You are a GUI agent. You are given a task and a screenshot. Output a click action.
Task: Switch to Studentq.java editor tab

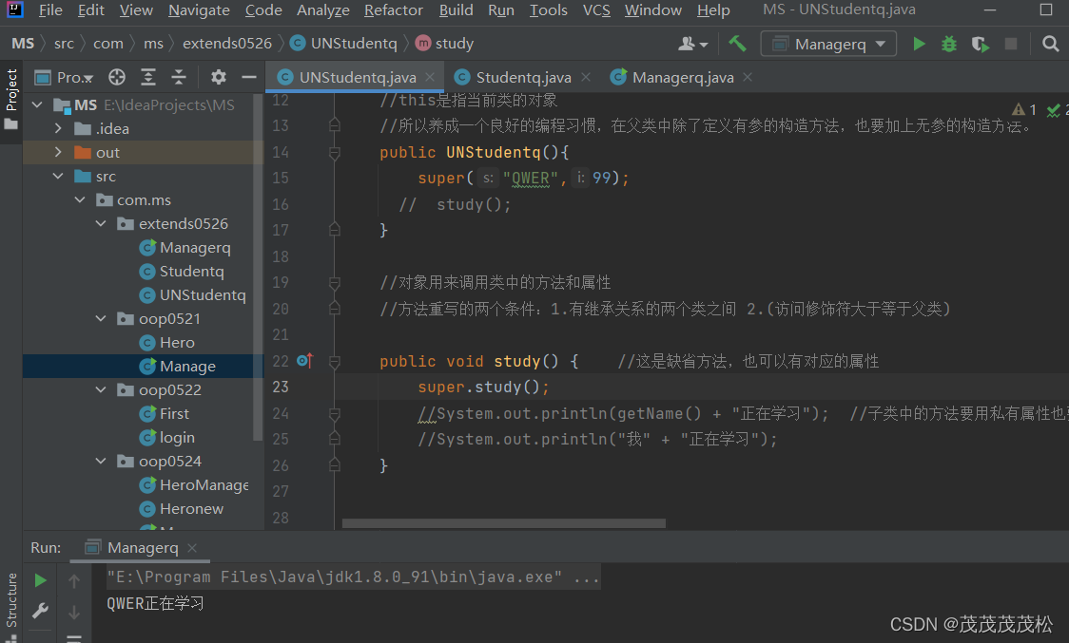[x=523, y=78]
